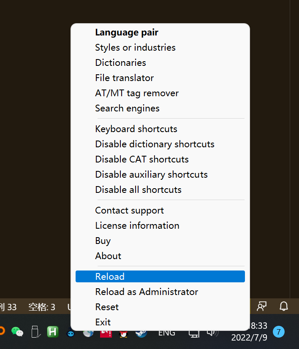Viewport: 299px width, 349px height.
Task: Open the 空格: 3 indentation selector
Action: [41, 307]
